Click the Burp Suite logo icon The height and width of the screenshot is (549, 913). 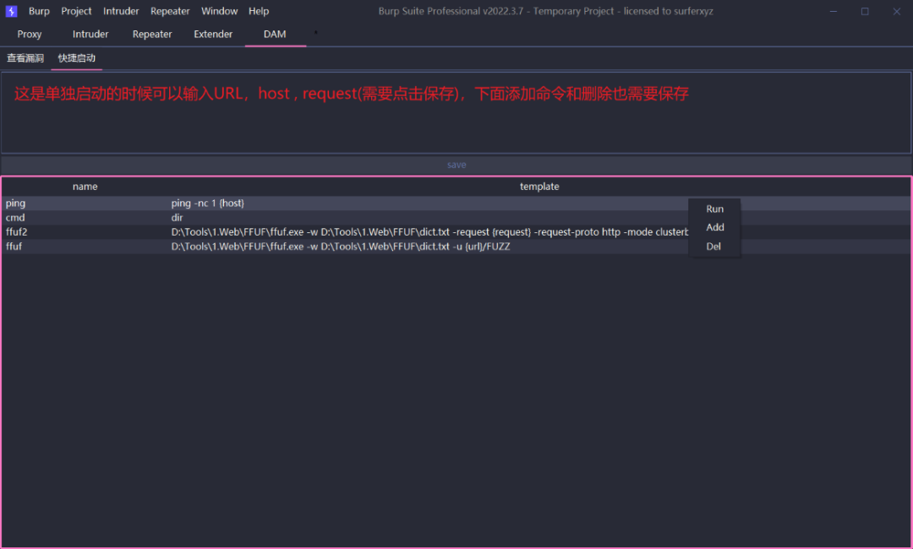[x=11, y=11]
